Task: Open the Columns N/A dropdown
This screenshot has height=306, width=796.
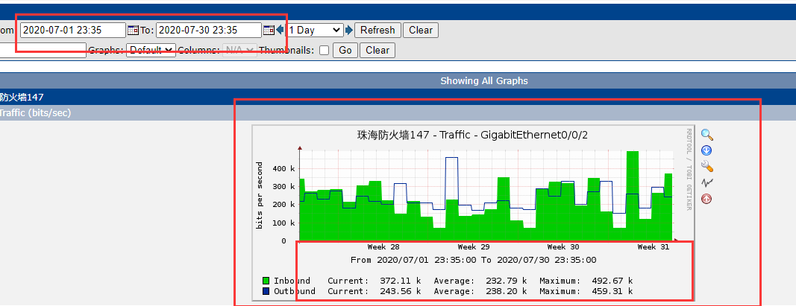Action: pyautogui.click(x=239, y=50)
